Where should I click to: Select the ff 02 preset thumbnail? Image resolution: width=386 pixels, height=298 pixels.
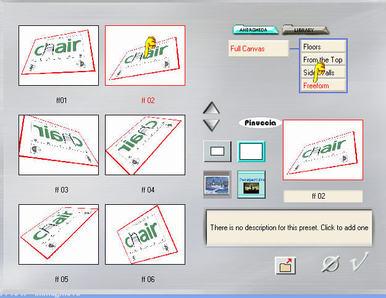click(145, 56)
